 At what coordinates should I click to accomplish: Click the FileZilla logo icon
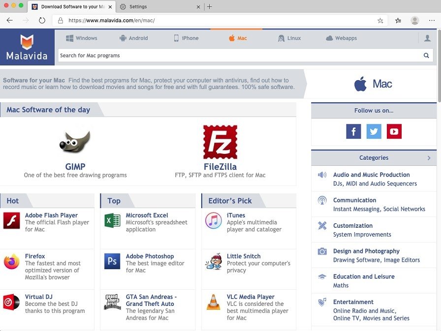tap(220, 142)
